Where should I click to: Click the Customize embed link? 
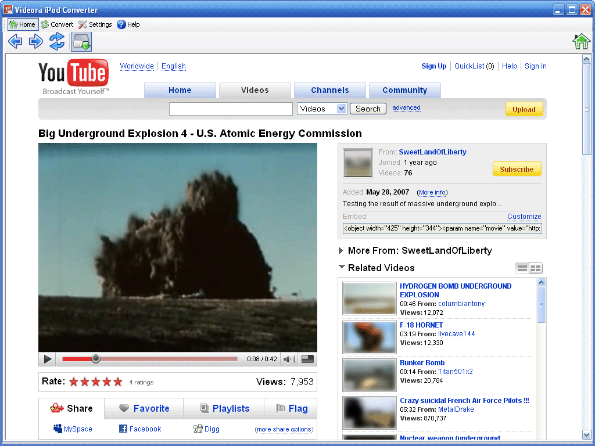tap(524, 217)
